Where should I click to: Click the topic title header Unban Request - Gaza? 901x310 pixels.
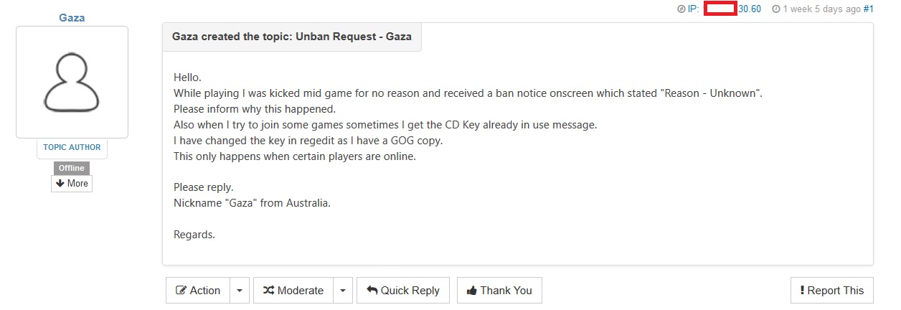click(x=292, y=36)
